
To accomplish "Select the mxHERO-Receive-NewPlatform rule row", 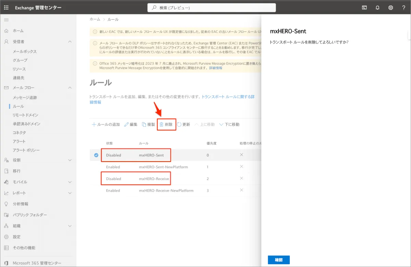I will click(166, 190).
